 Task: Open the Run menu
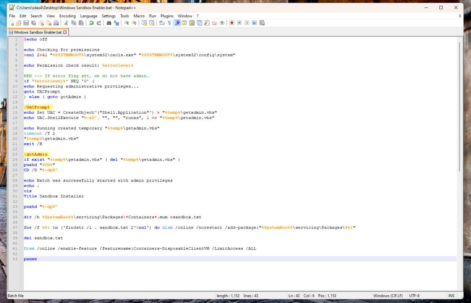(x=153, y=16)
